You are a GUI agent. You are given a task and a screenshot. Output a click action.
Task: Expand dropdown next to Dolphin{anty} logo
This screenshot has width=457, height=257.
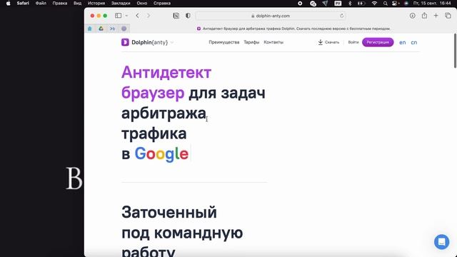[x=172, y=43]
